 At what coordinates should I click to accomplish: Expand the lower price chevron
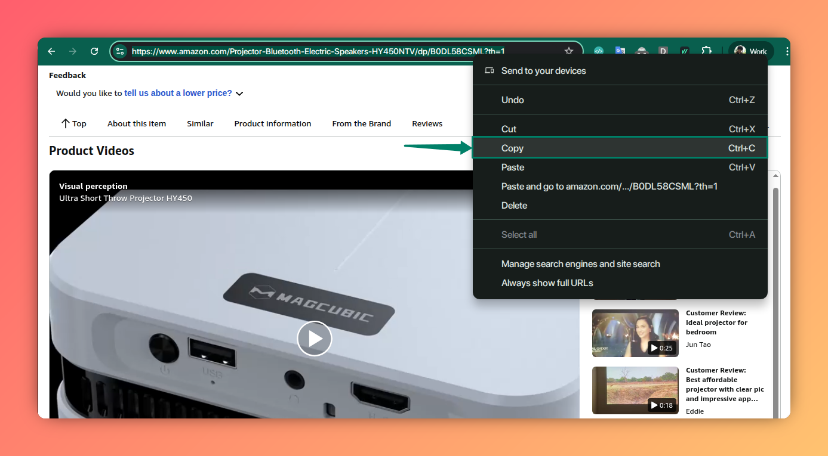[x=239, y=94]
